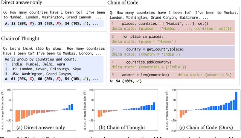Click the y-axis label of chart (c)

pos(167,110)
